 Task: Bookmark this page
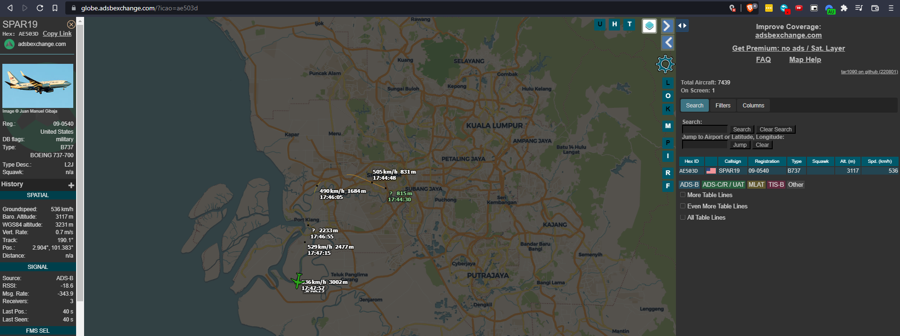55,8
